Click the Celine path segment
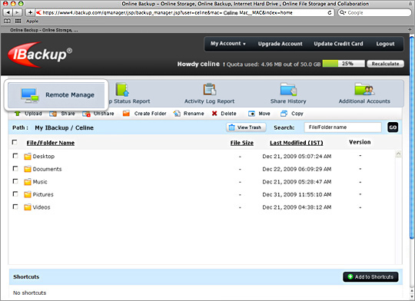 [x=85, y=127]
